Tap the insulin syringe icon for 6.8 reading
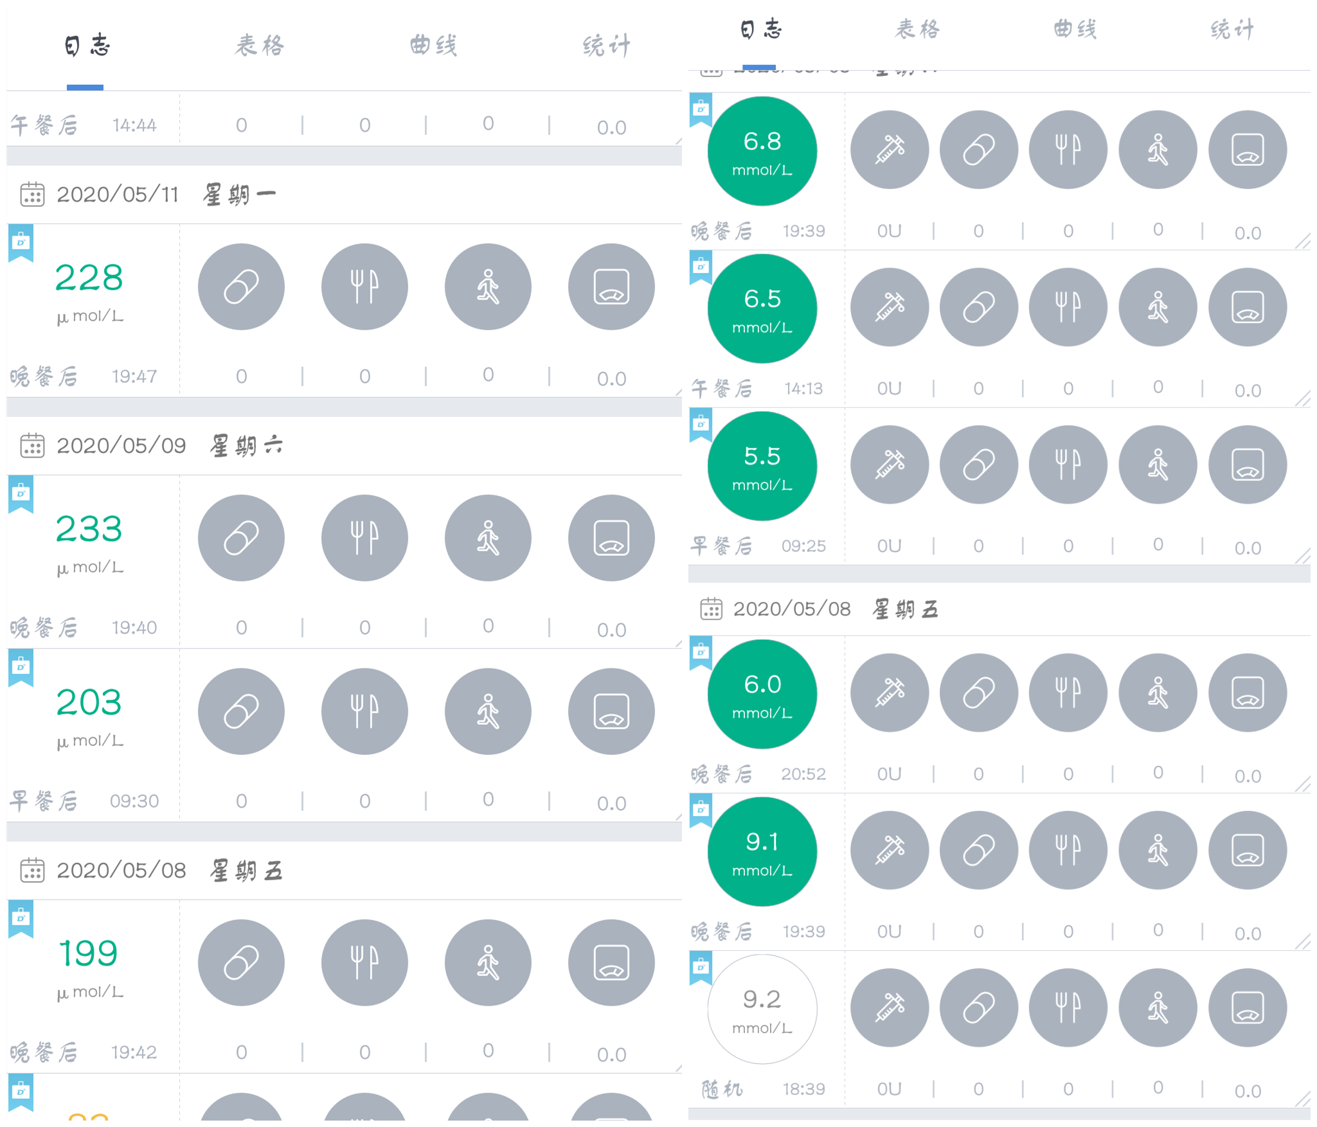Viewport: 1317px width, 1127px height. 890,150
